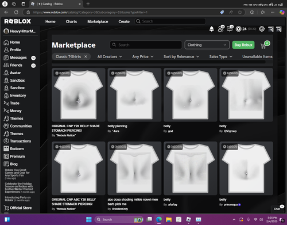Click the Windows taskbar search box
Screen dimensions: 287x225
(x=119, y=219)
